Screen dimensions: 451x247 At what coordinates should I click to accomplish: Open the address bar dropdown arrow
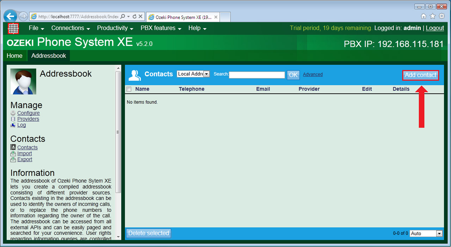[129, 16]
